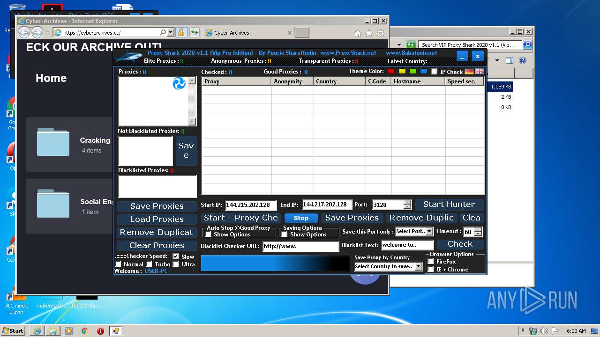Select the German flag language icon
Viewport: 600px width, 337px height.
click(x=469, y=72)
